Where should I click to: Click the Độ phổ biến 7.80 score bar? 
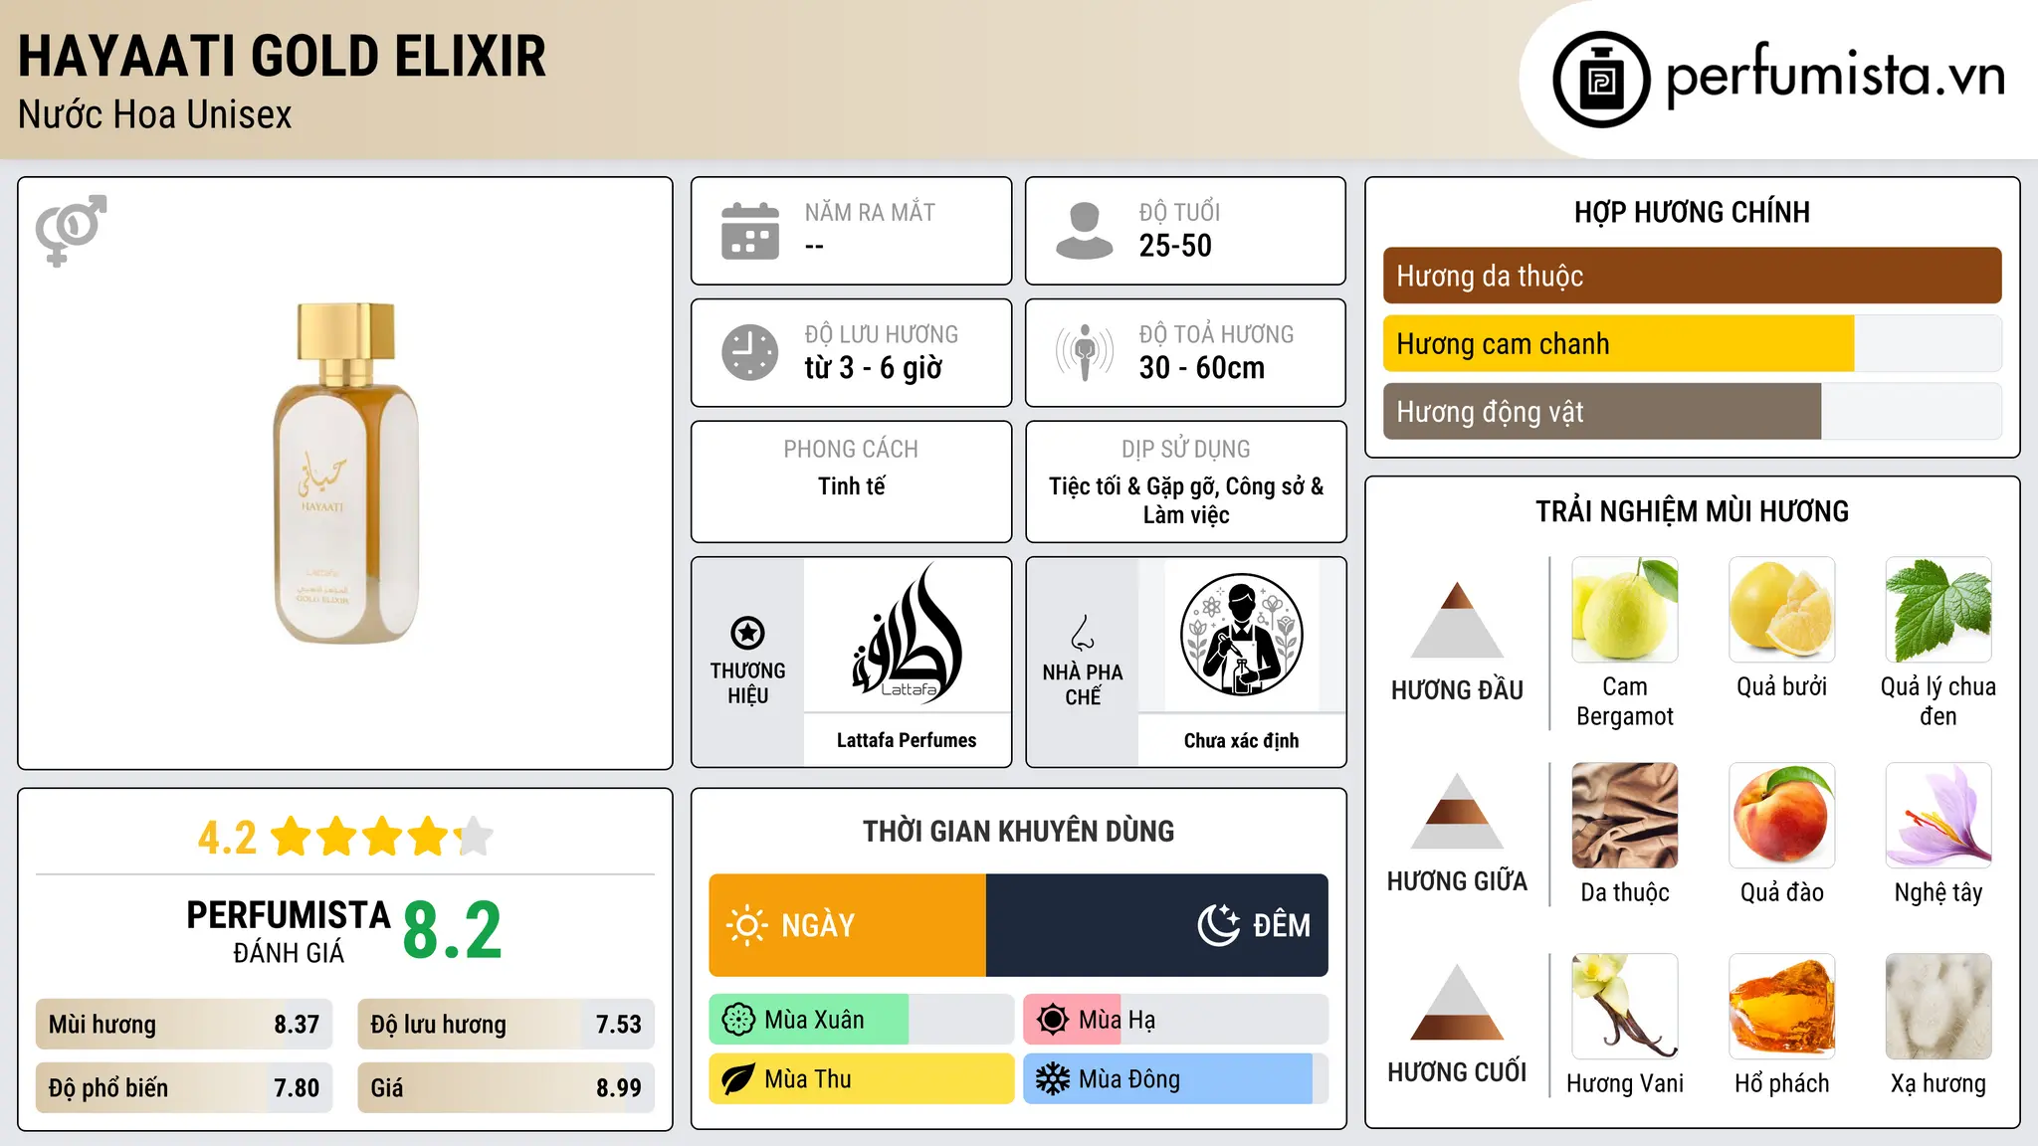(x=184, y=1087)
